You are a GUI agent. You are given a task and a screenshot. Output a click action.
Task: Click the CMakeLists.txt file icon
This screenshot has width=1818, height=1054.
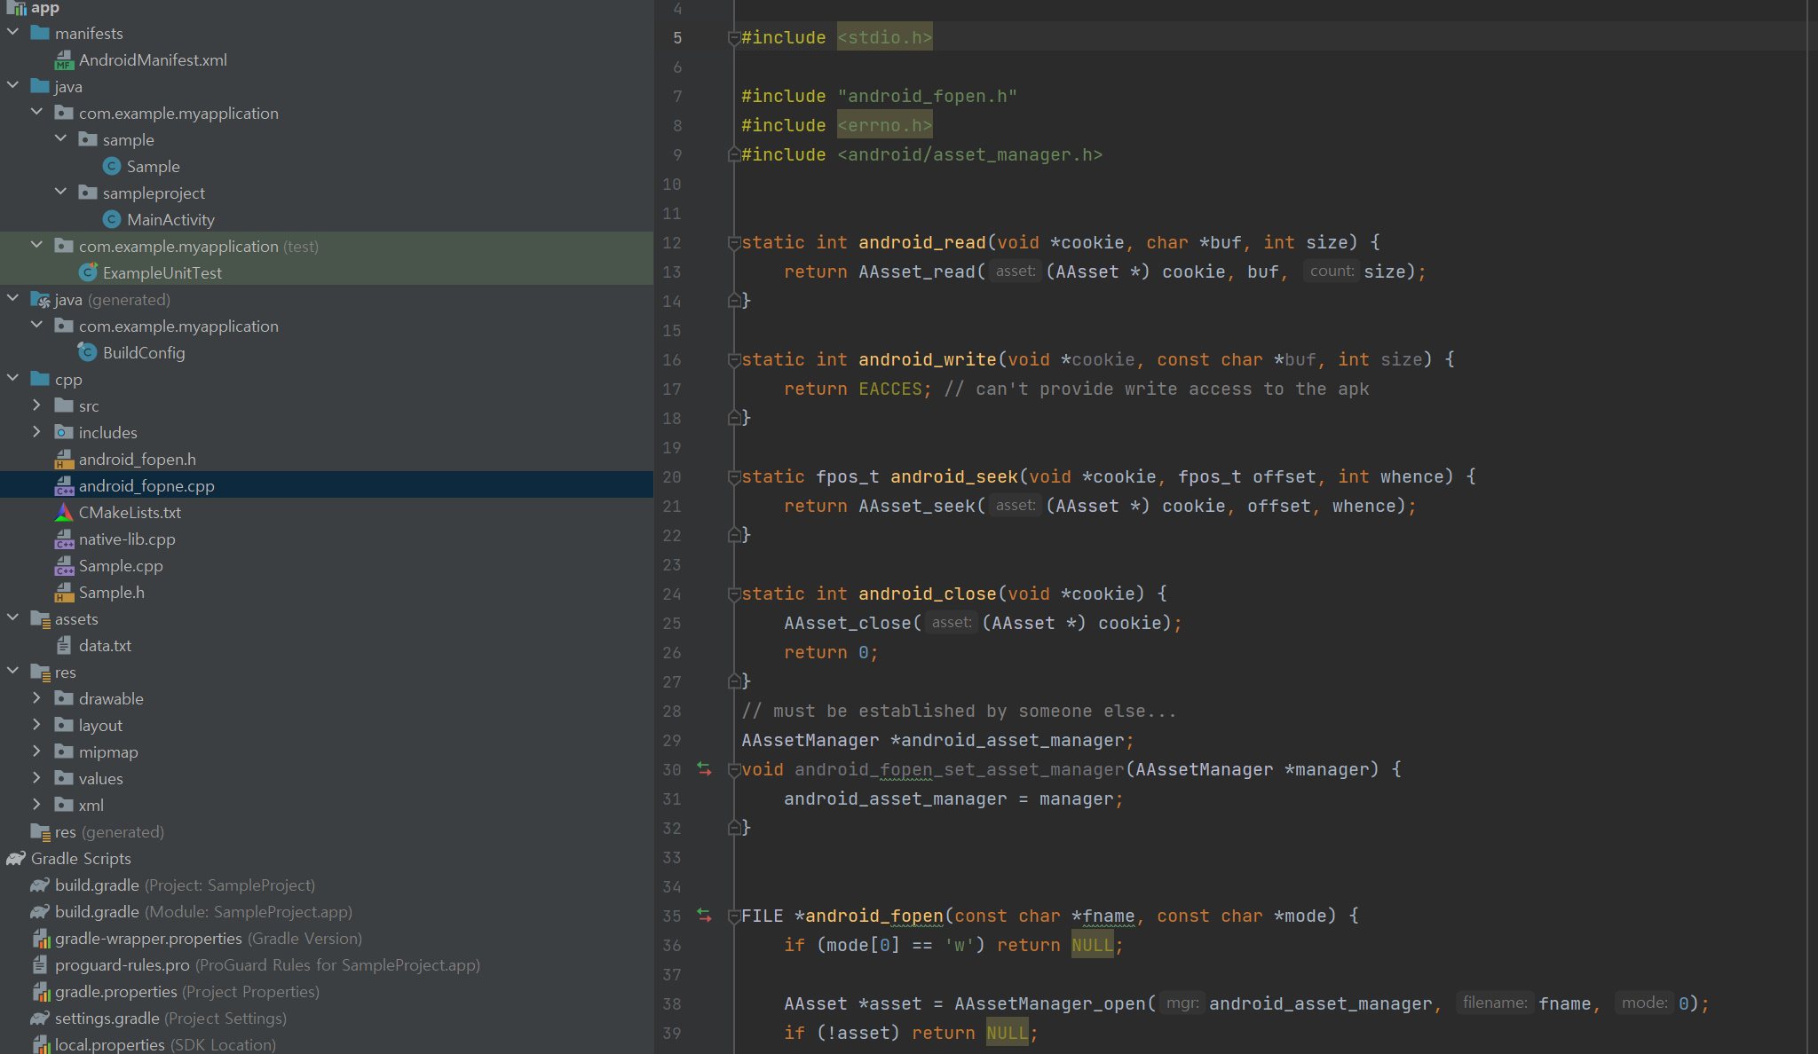click(64, 513)
